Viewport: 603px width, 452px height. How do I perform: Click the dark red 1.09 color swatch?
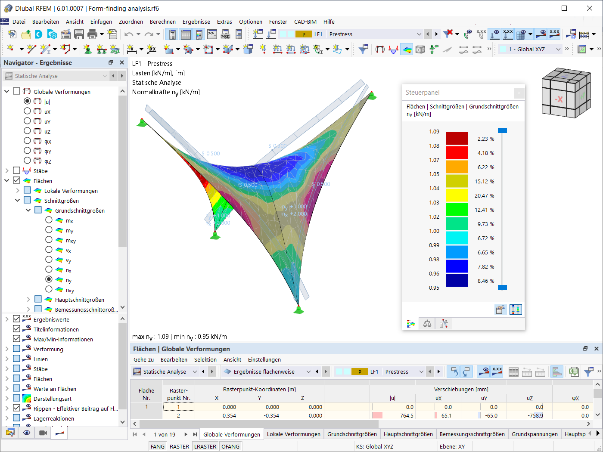(x=457, y=139)
